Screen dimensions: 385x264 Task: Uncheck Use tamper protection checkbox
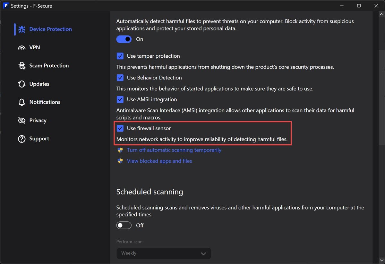click(120, 56)
